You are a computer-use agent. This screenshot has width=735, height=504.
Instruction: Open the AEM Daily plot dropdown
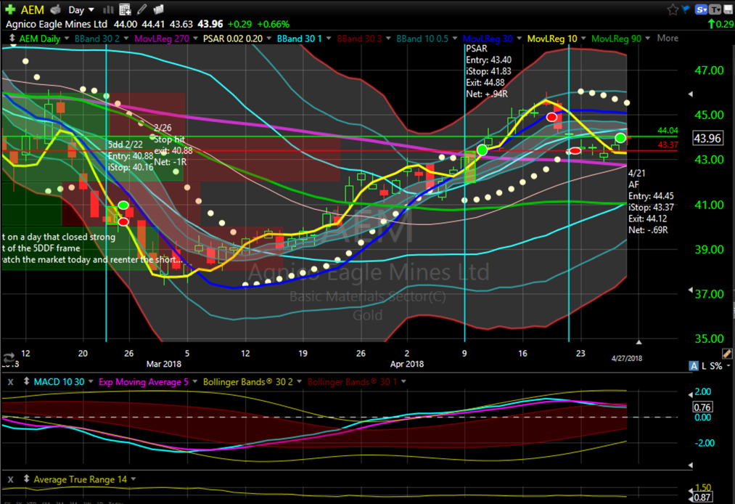tap(67, 38)
